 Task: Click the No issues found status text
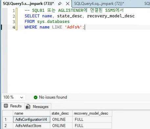(x=53, y=97)
